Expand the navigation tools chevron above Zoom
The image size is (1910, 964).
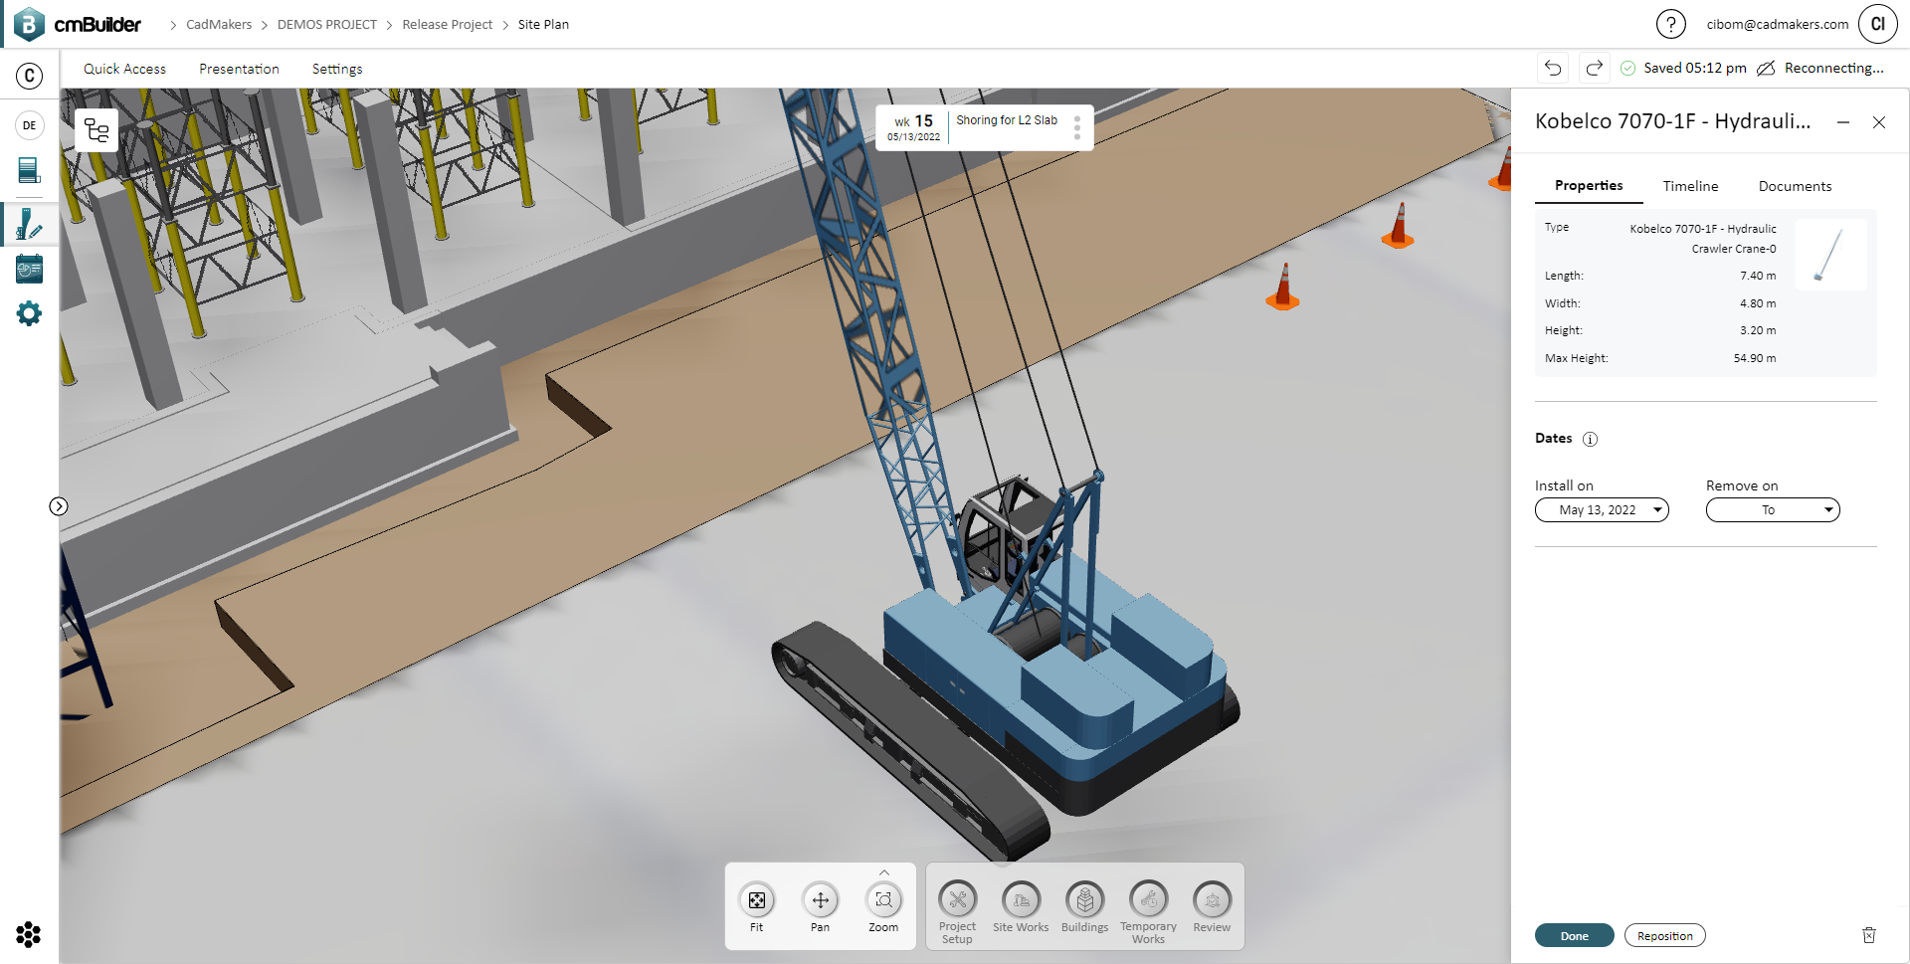[884, 872]
